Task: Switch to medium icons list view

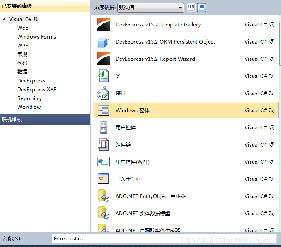Action: pos(201,8)
